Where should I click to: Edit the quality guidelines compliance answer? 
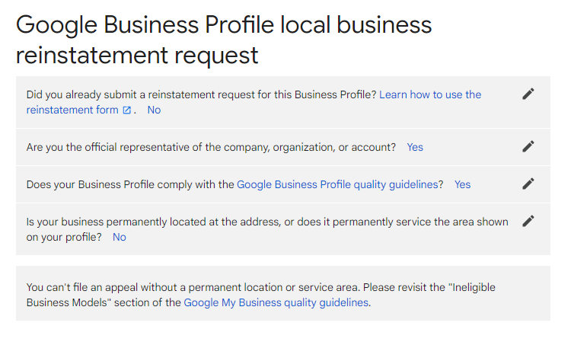(528, 184)
